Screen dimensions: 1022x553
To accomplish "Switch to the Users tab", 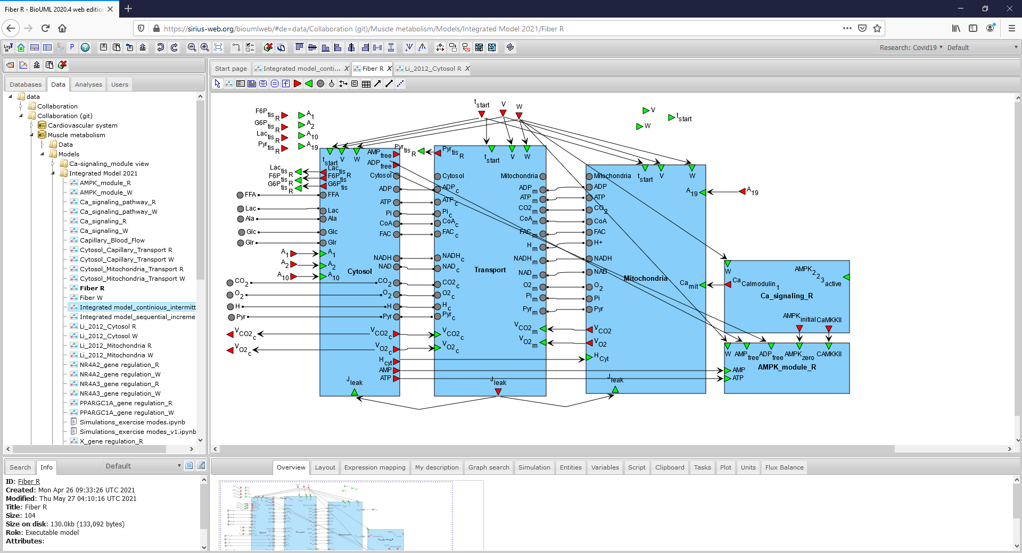I will click(x=120, y=85).
